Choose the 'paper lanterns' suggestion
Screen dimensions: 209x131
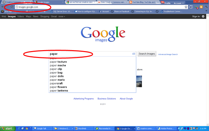pyautogui.click(x=92, y=91)
